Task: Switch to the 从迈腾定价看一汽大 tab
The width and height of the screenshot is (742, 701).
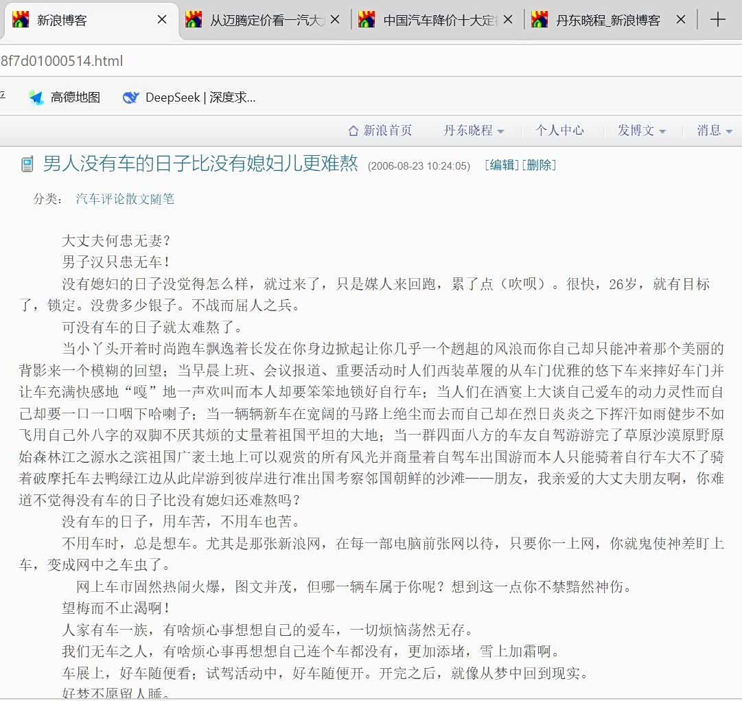Action: (266, 20)
